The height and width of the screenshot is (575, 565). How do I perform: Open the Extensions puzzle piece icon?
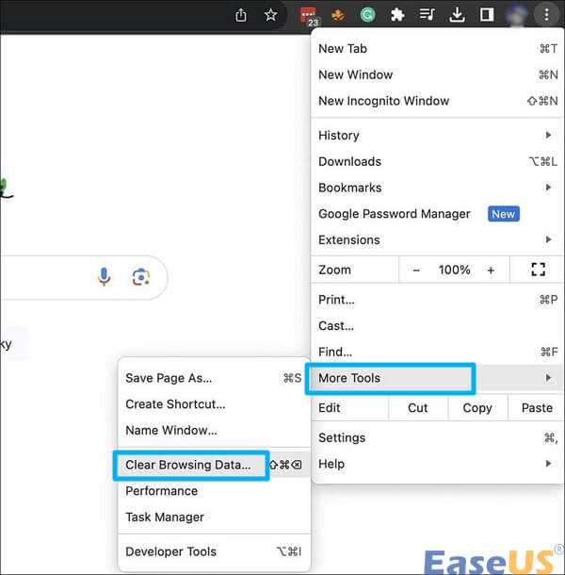click(397, 15)
